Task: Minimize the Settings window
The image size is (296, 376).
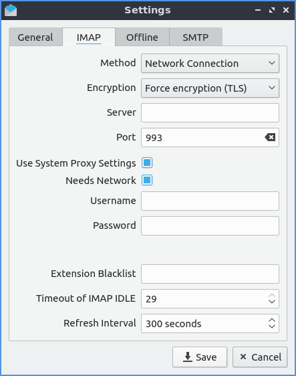Action: (258, 10)
